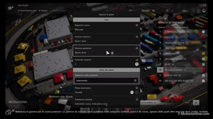Click the mileage graph icon beside 10
213x119 pixels.
coord(172,10)
